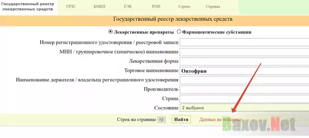Focus the Производитель input field
The width and height of the screenshot is (309, 138).
244,89
